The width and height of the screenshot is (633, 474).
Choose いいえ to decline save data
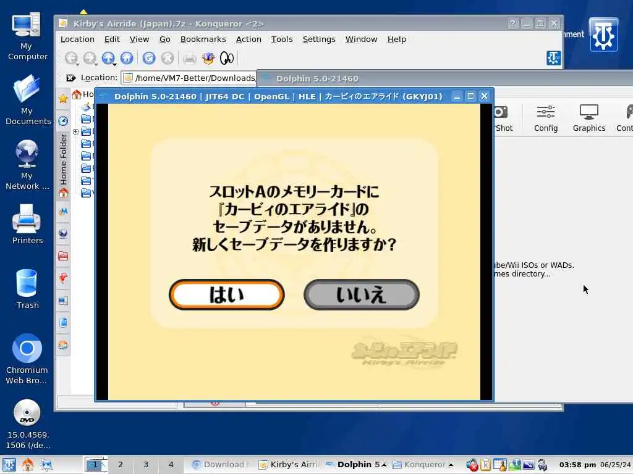click(361, 294)
